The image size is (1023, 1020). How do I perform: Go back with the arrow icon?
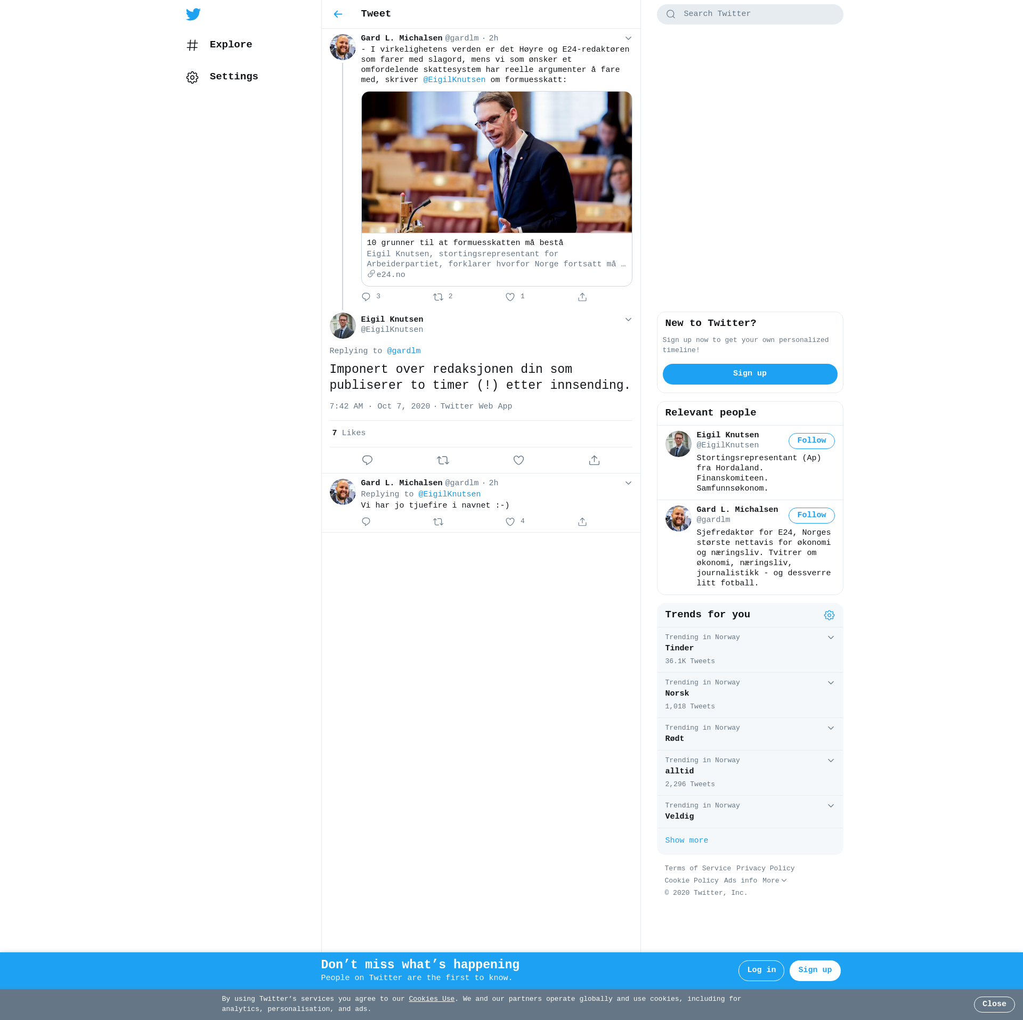pos(338,14)
